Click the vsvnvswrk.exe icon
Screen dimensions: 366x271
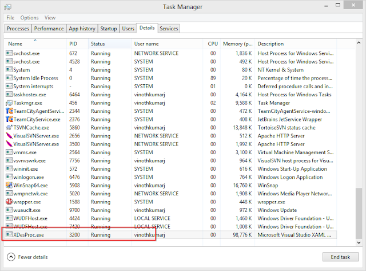click(9, 160)
